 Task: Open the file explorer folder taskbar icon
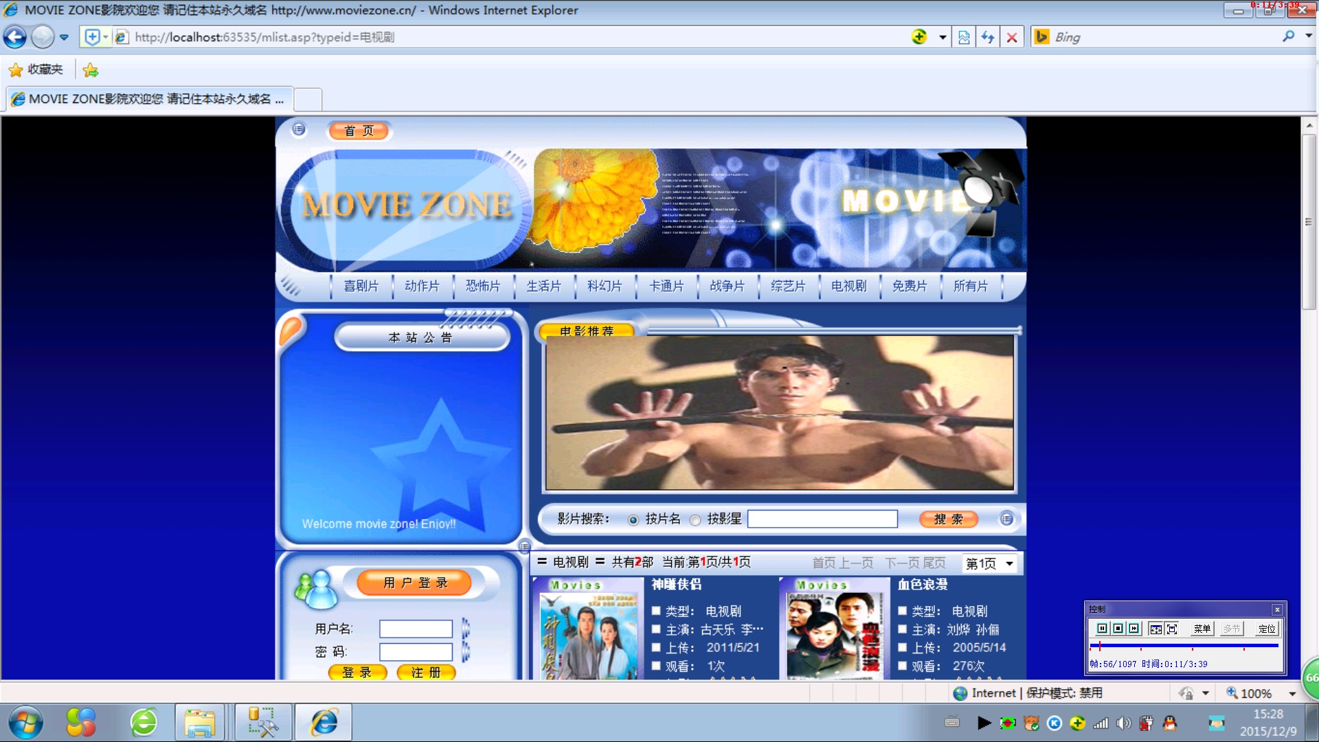(x=199, y=723)
